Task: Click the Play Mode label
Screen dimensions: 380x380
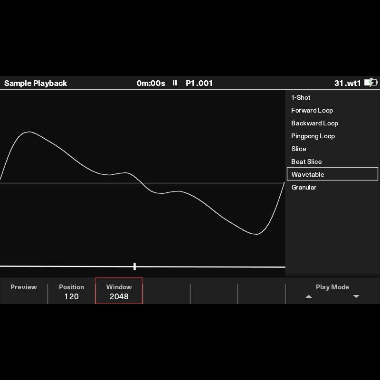Action: pos(332,287)
